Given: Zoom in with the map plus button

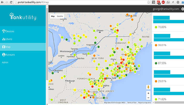Looking at the screenshot, I should 148,93.
